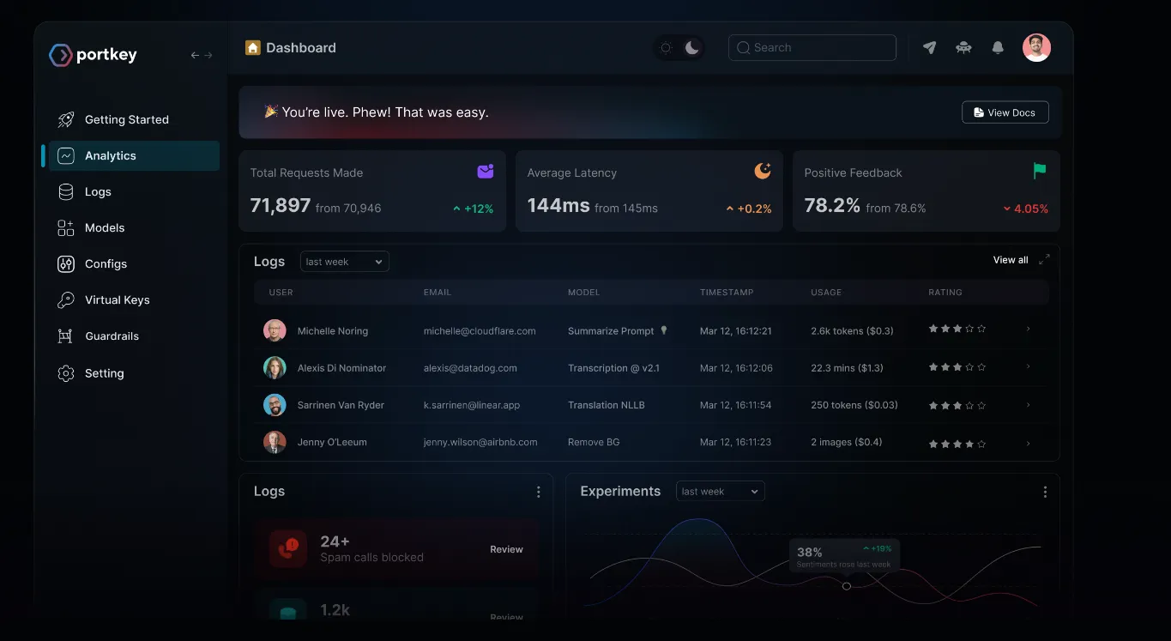
Task: Open the lower Logs panel kebab menu
Action: (x=539, y=491)
